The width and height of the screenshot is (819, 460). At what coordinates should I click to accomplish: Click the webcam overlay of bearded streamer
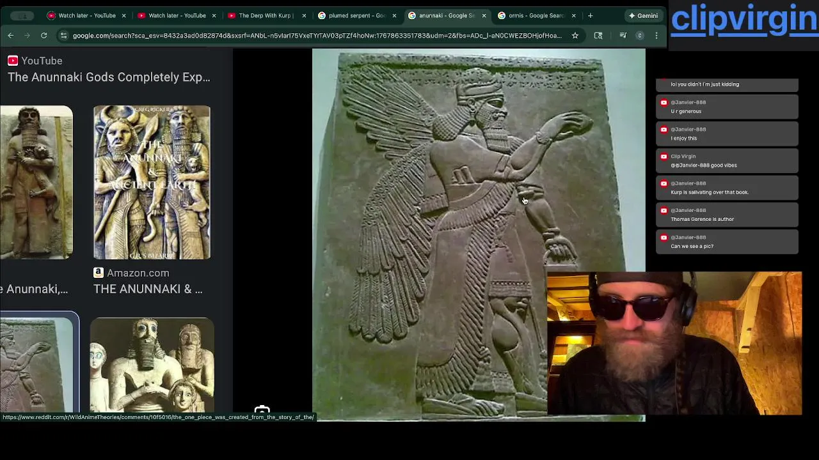coord(674,344)
